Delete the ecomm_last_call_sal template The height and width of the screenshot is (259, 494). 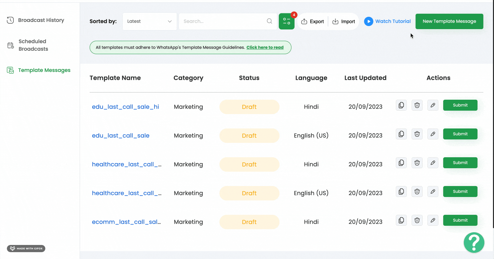coord(417,220)
